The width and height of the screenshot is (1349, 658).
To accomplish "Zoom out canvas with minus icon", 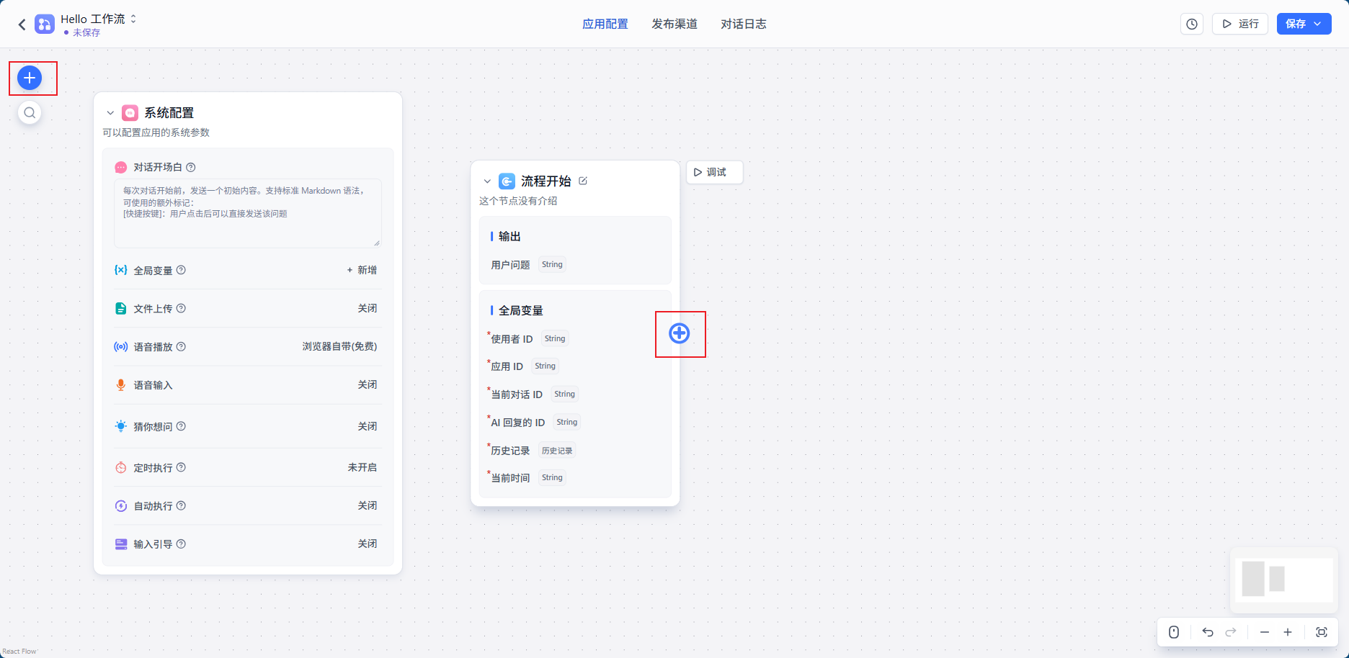I will [1264, 632].
